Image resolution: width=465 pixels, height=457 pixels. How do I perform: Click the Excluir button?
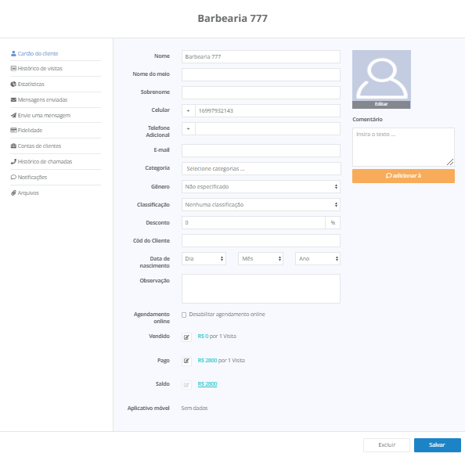tap(387, 444)
